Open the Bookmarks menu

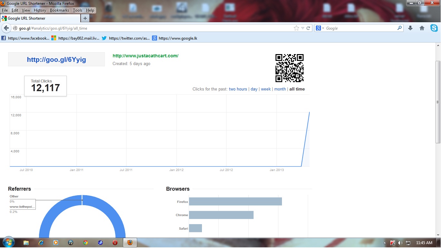(59, 10)
